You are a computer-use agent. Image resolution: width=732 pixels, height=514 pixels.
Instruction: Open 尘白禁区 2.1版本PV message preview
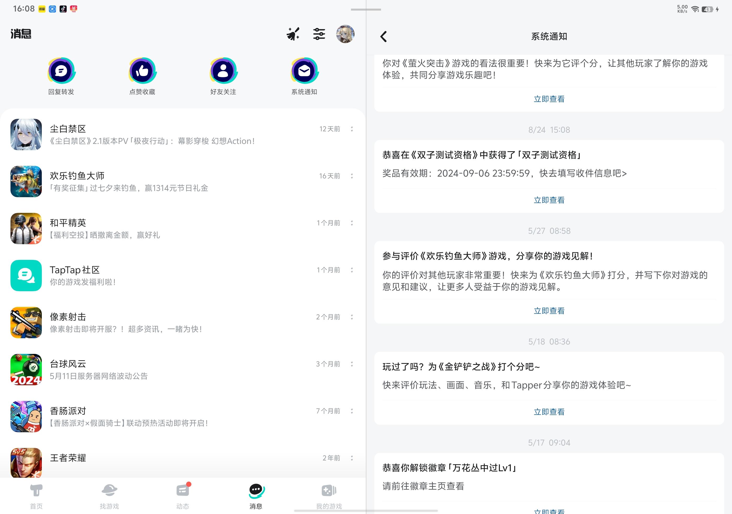152,141
